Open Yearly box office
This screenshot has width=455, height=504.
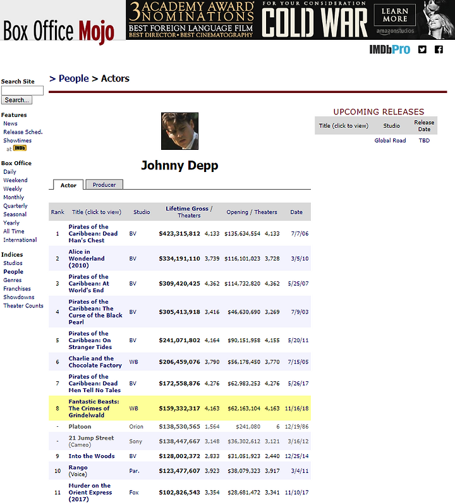pos(11,223)
